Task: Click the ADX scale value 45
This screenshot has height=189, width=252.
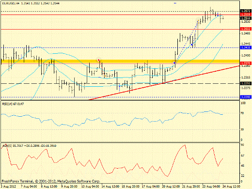Action: 242,166
